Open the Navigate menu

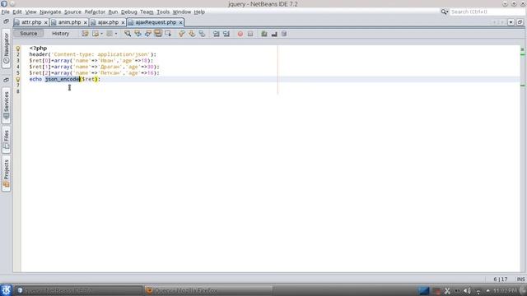click(x=50, y=12)
